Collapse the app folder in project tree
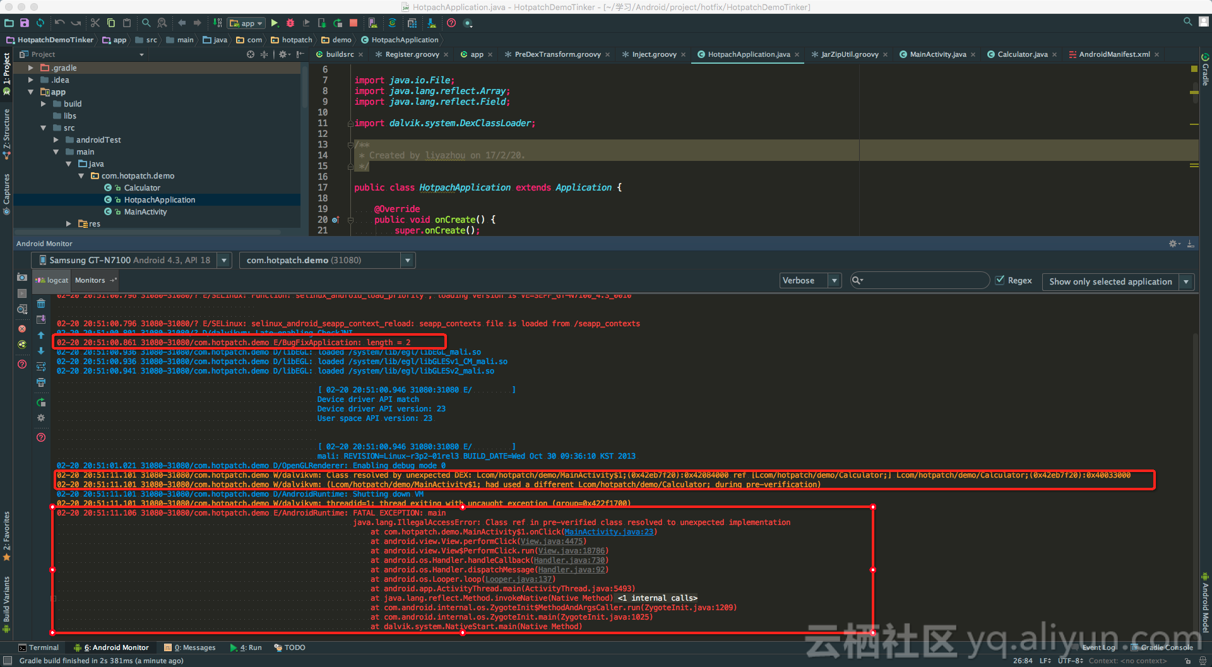The width and height of the screenshot is (1212, 667). tap(30, 92)
